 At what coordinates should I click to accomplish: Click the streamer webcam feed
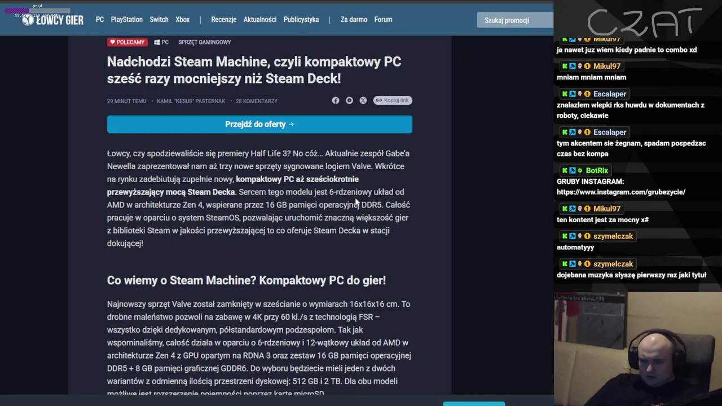(638, 348)
